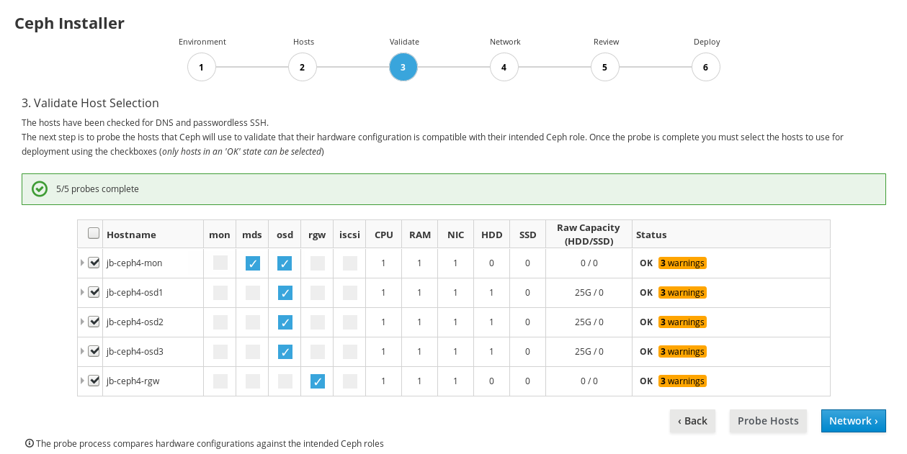The height and width of the screenshot is (454, 907).
Task: Uncheck the osd role for jb-ceph4-osd2
Action: (x=285, y=322)
